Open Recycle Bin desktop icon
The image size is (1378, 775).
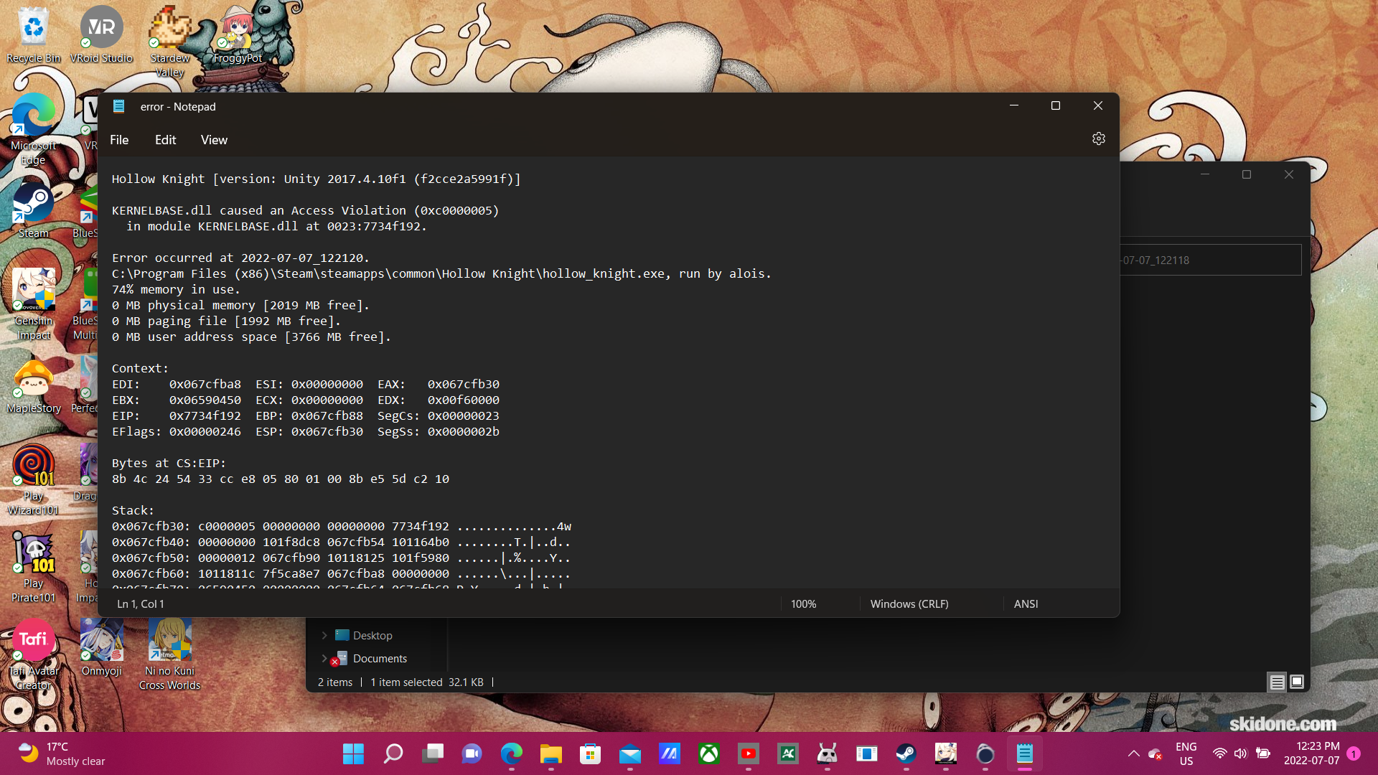(x=33, y=35)
